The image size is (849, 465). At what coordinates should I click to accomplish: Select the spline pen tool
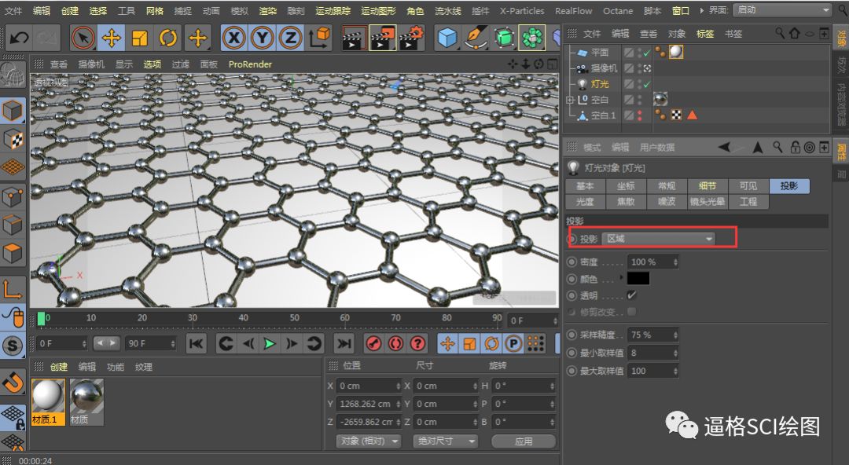point(476,38)
